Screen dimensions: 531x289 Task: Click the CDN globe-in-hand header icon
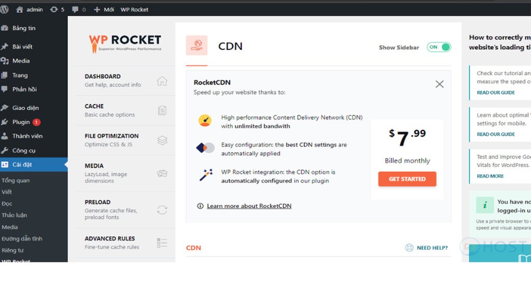[x=197, y=45]
